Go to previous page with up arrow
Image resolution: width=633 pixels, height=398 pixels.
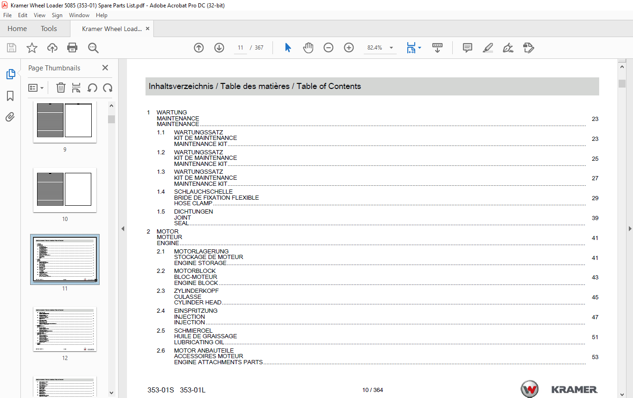click(199, 48)
